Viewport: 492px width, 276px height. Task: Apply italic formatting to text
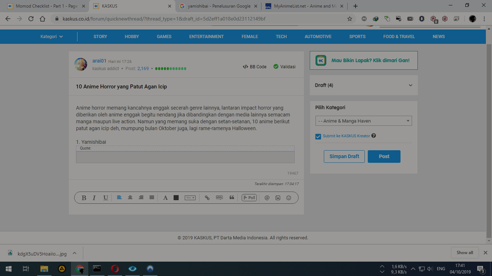[x=94, y=198]
